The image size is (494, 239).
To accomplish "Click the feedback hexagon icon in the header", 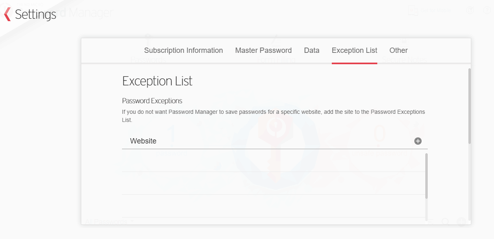I will [470, 10].
